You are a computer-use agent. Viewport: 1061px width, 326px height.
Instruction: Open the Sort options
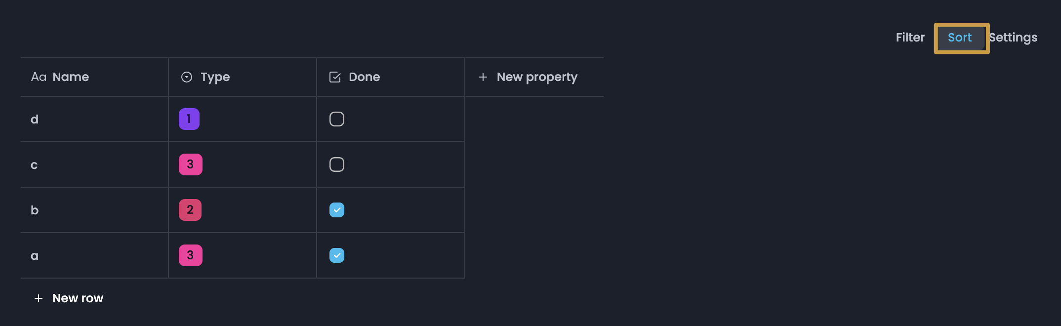click(960, 38)
